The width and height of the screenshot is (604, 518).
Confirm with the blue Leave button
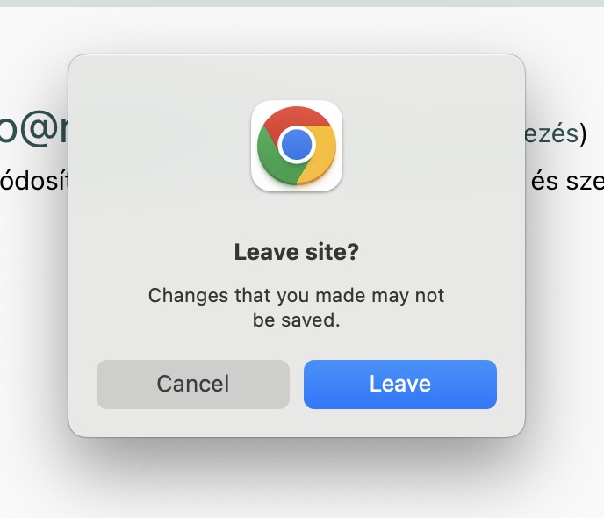coord(400,385)
